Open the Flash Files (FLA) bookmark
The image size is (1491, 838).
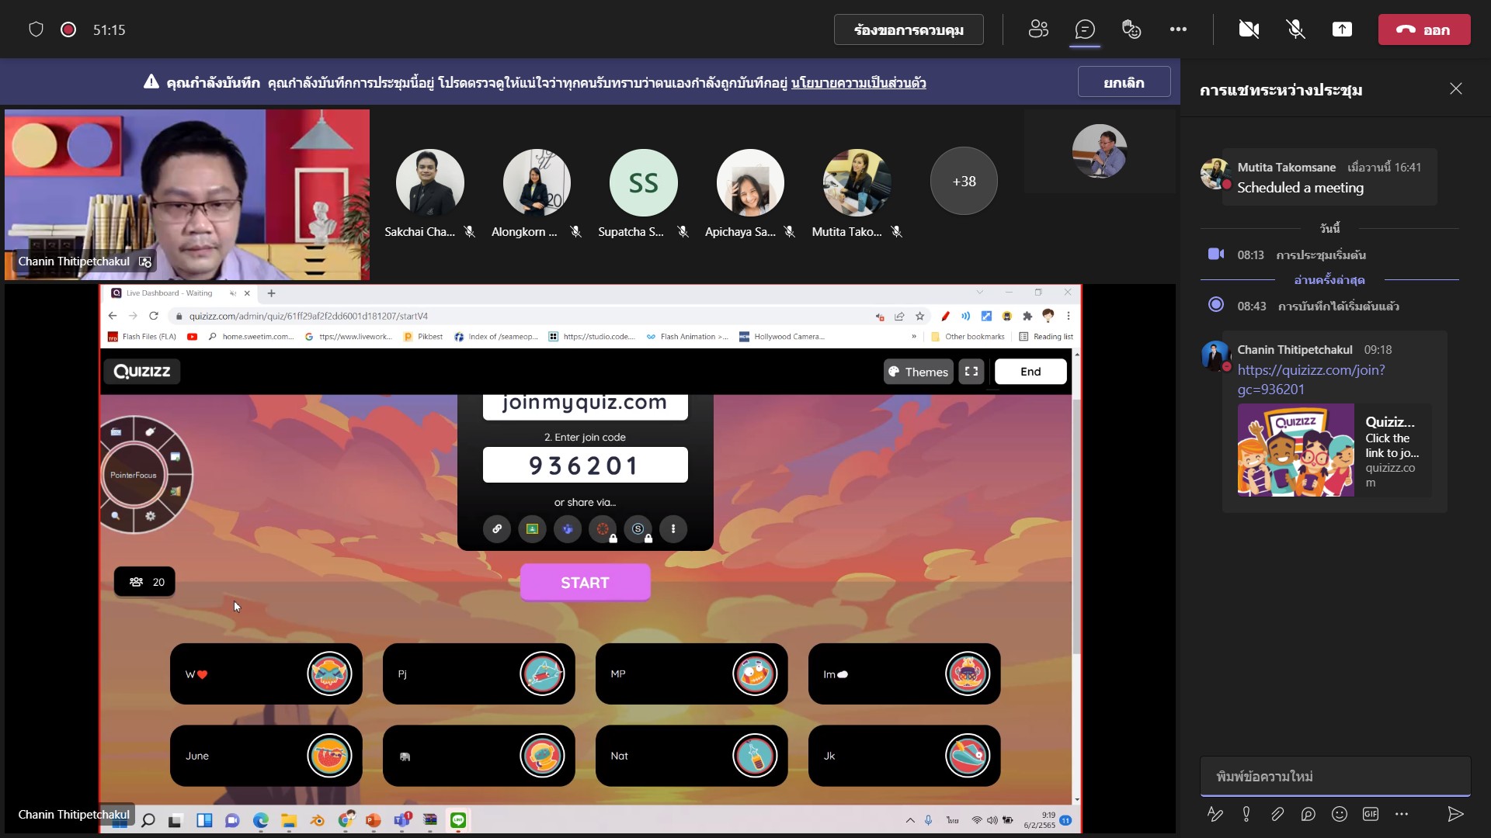coord(142,337)
